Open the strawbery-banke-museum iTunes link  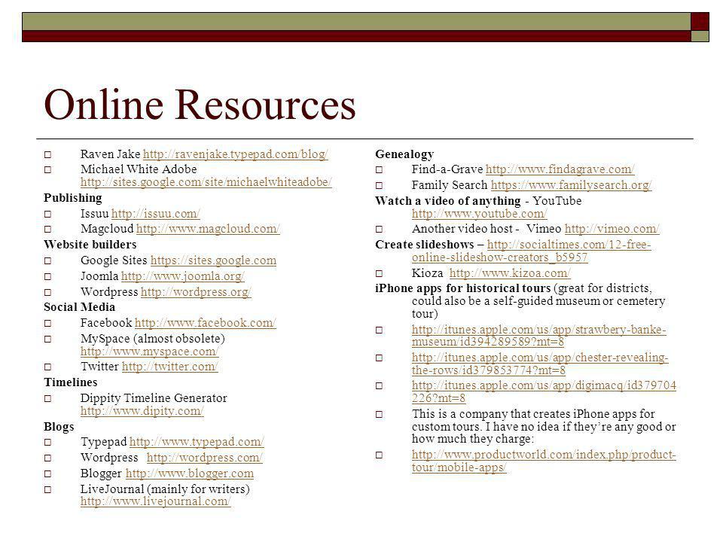pos(538,336)
